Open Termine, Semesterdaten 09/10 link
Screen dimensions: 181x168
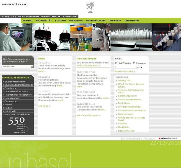tap(131, 91)
